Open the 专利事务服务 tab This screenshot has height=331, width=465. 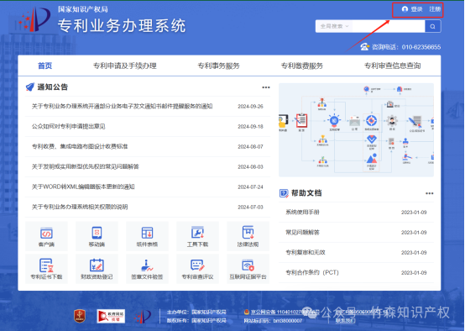[218, 66]
